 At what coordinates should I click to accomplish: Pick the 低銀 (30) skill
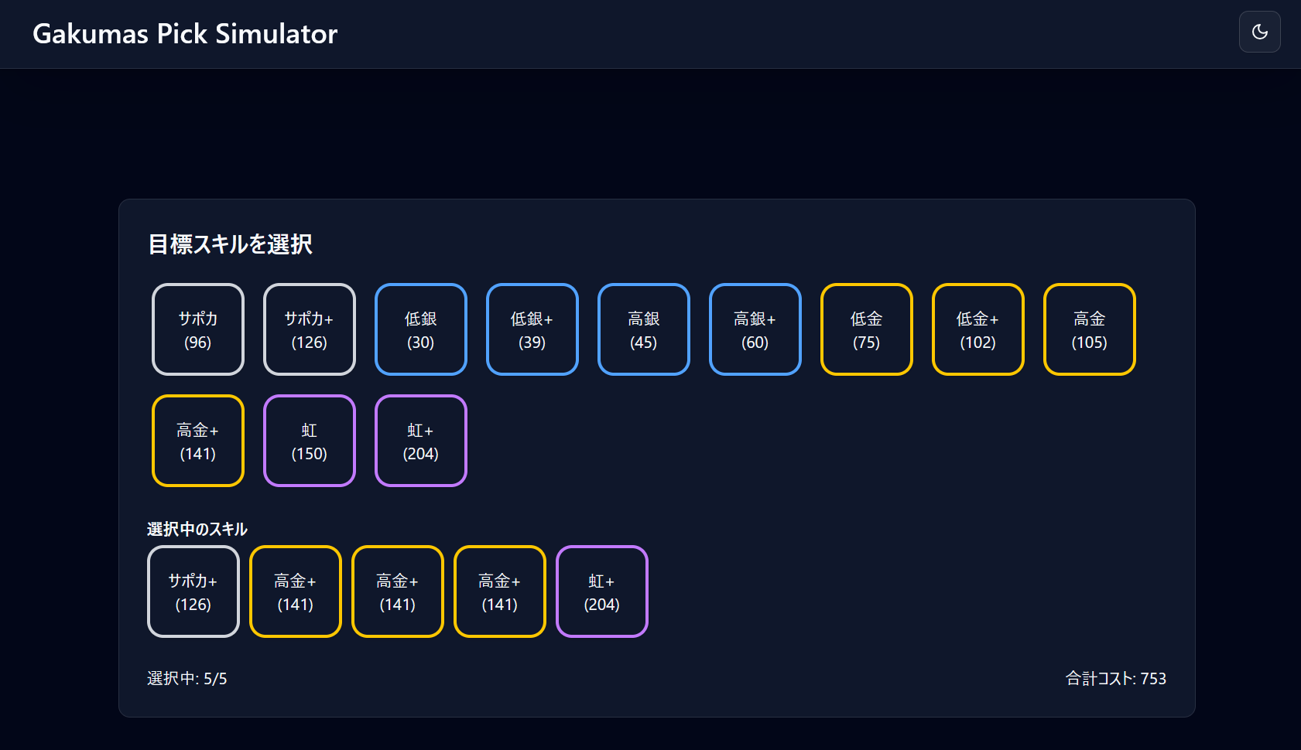420,329
